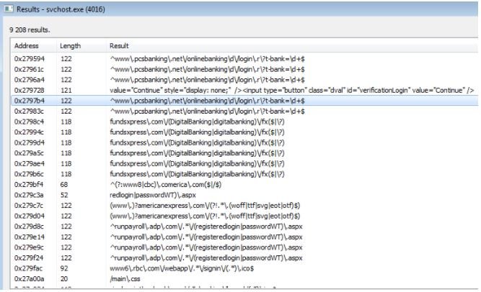Select fundsxpress row at address 0x2798c4

(x=244, y=122)
